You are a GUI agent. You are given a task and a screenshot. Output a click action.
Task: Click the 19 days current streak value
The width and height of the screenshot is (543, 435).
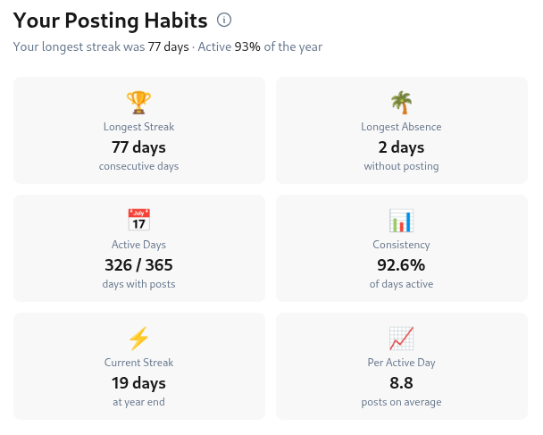(x=138, y=383)
